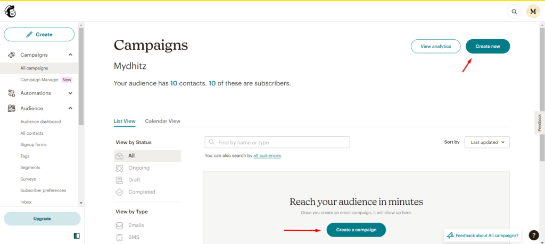Open the search magnifier icon
Image resolution: width=545 pixels, height=244 pixels.
click(x=514, y=11)
